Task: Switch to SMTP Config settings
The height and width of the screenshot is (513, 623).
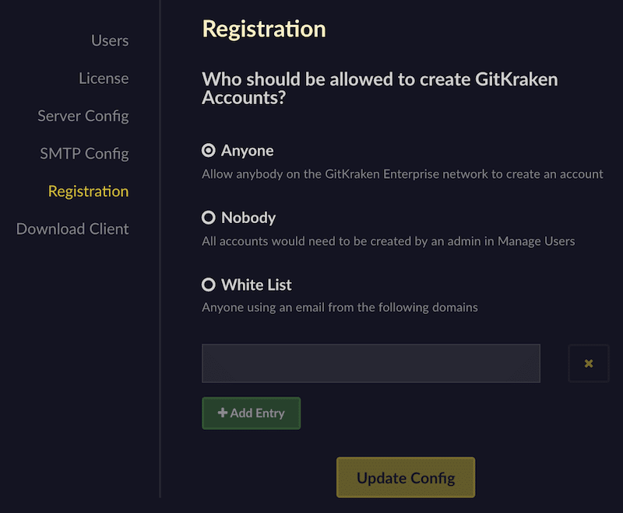Action: (x=84, y=154)
